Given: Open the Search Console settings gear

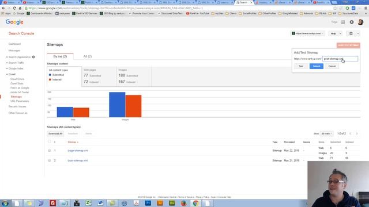Looking at the screenshot, I should click(351, 33).
